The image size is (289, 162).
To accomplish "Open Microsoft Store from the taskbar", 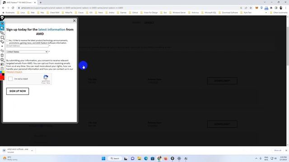I will point(153,158).
